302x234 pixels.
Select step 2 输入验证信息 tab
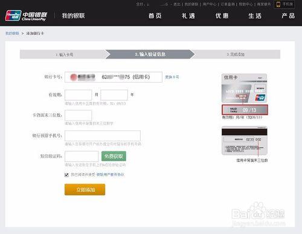pos(150,54)
